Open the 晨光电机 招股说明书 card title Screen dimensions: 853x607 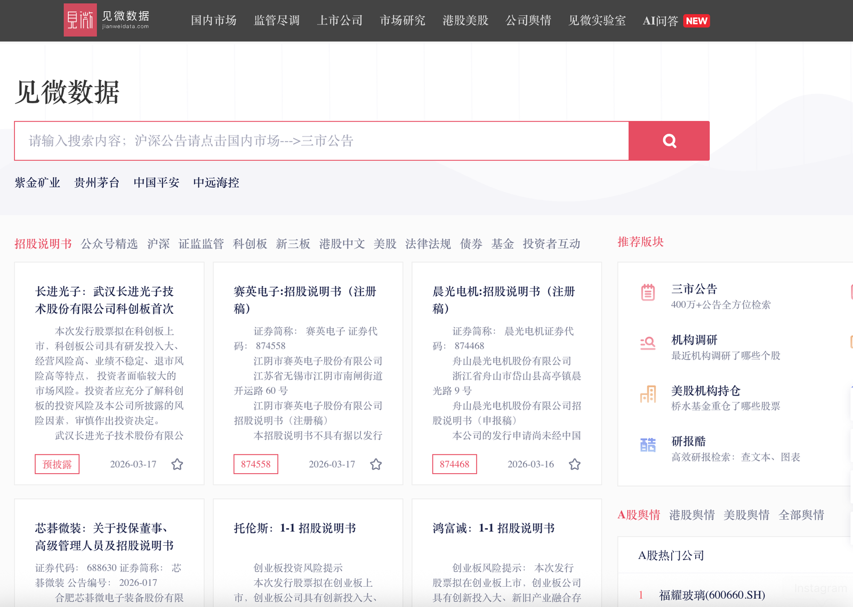(504, 300)
